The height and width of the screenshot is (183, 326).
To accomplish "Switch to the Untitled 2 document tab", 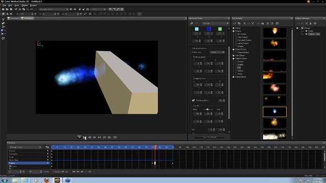I will pos(28,18).
